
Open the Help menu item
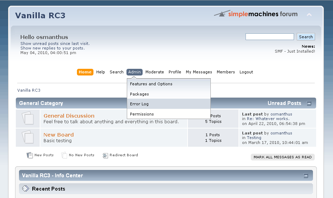coord(100,72)
